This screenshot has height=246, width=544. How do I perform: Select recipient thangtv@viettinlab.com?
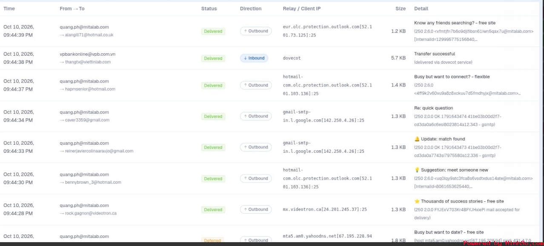88,62
